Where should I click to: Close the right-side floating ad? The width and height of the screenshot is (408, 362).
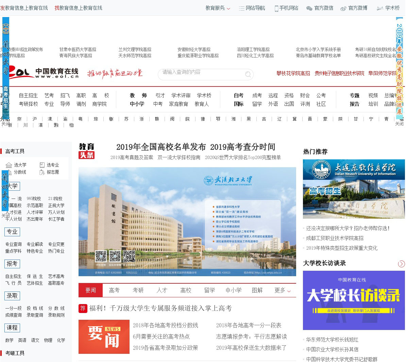(x=399, y=124)
